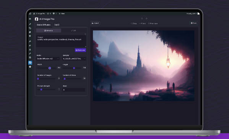Open the WordPress logo menu in admin bar
The width and height of the screenshot is (229, 139).
(x=30, y=14)
